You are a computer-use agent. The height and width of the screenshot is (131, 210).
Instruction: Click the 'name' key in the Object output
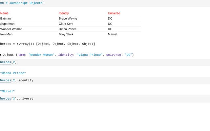click(x=21, y=55)
